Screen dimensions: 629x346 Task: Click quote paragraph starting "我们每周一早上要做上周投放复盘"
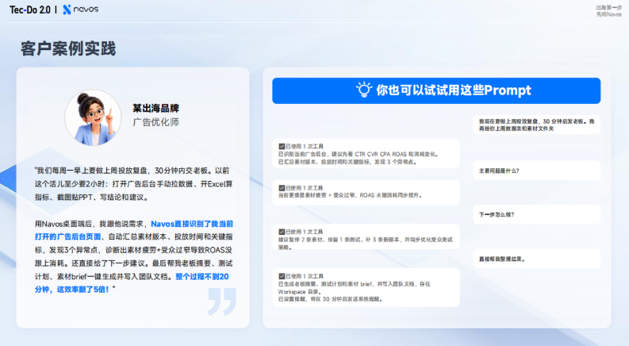(133, 184)
